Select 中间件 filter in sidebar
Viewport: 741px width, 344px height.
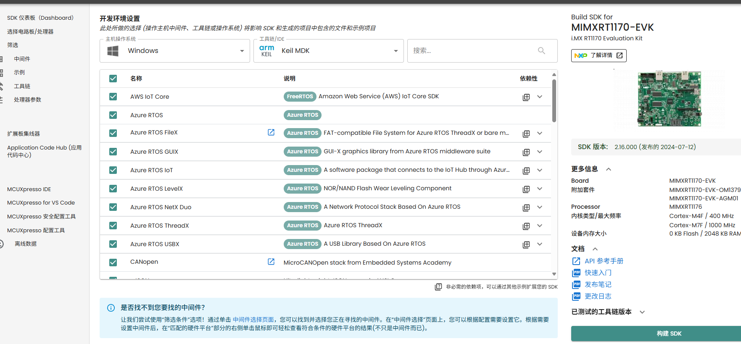[x=22, y=59]
